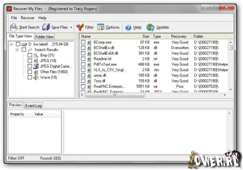
Task: Select the Wave speaker icon in tree
Action: [36, 77]
